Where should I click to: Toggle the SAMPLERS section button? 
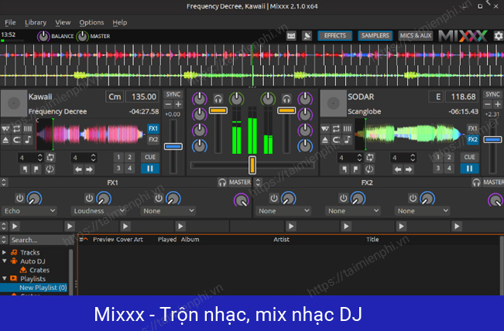point(375,36)
